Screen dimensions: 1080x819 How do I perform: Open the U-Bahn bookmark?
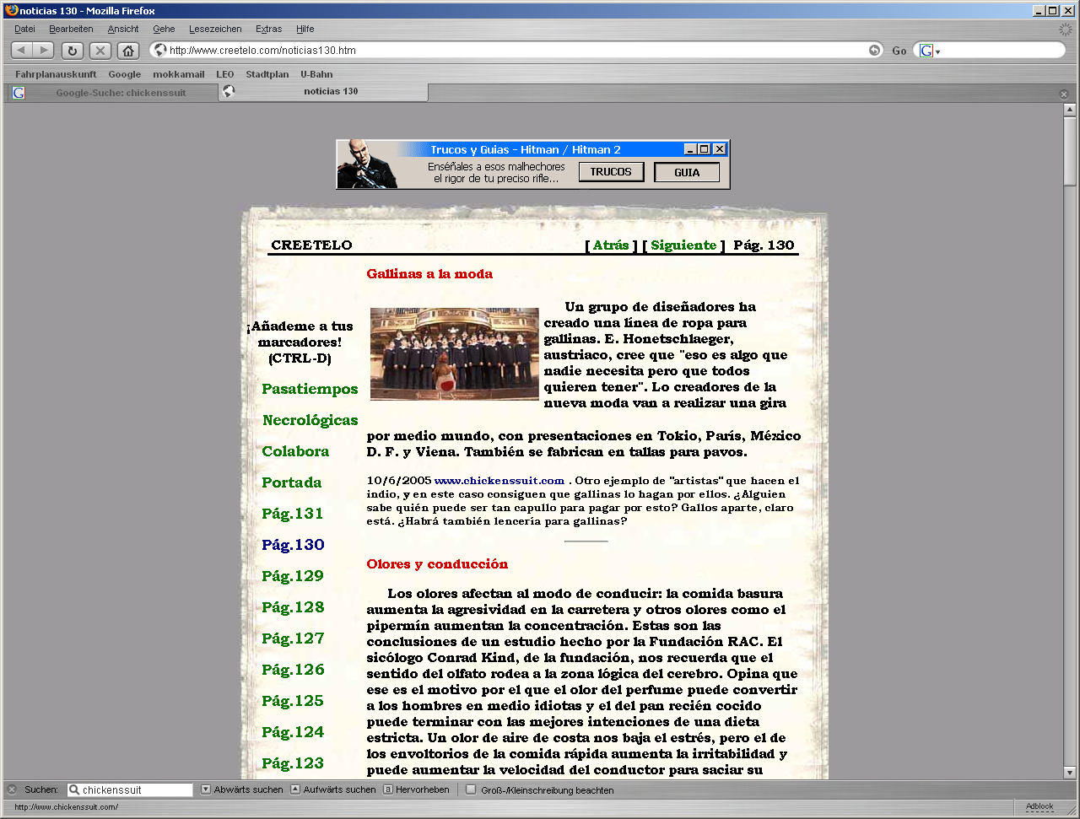(316, 74)
